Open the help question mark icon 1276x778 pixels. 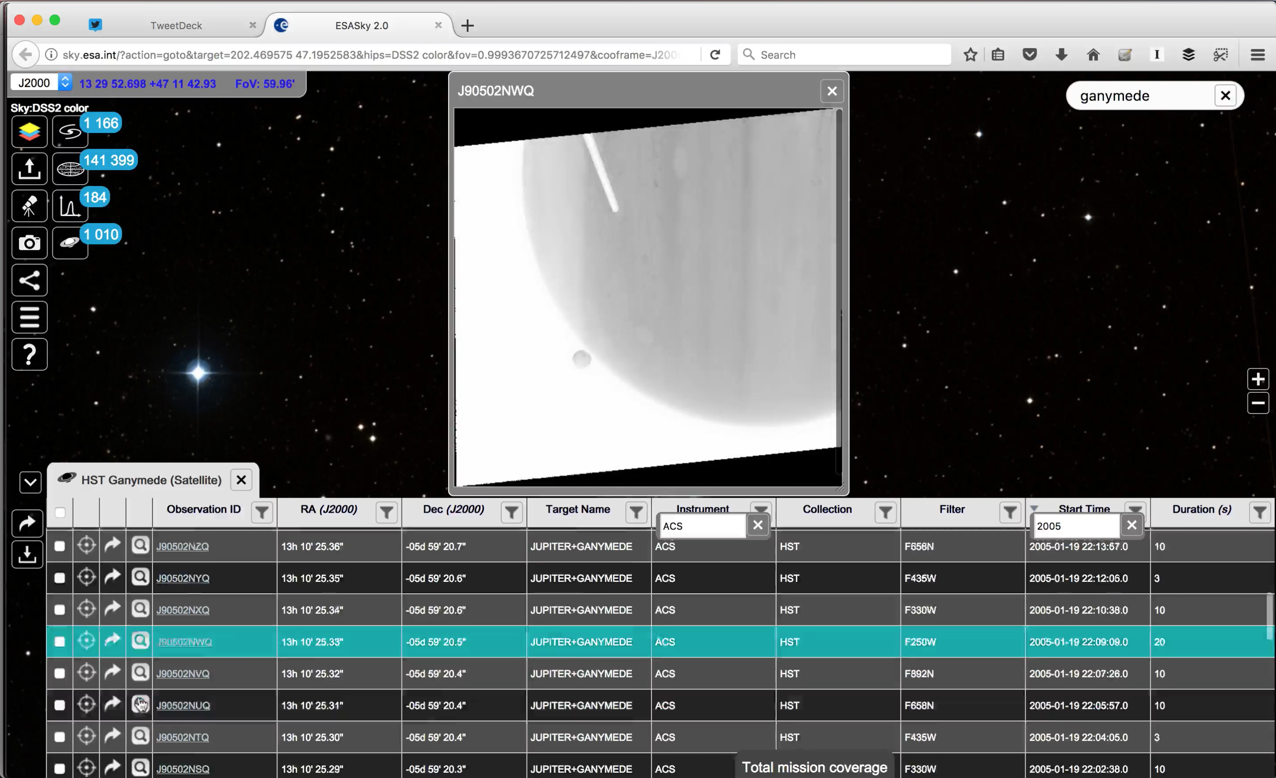click(30, 354)
